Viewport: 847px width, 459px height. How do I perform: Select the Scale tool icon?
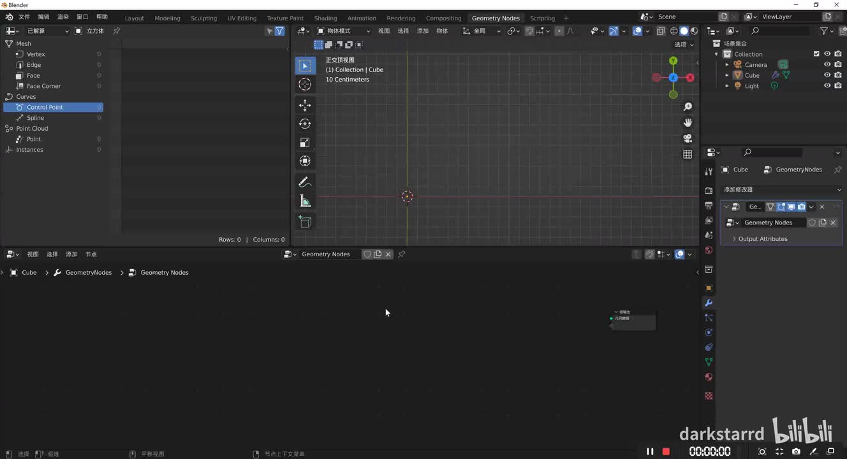coord(305,142)
